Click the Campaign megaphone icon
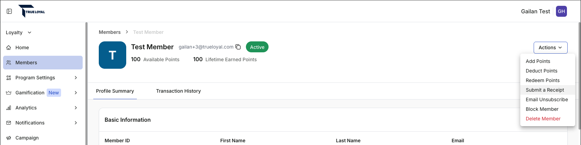 point(9,138)
